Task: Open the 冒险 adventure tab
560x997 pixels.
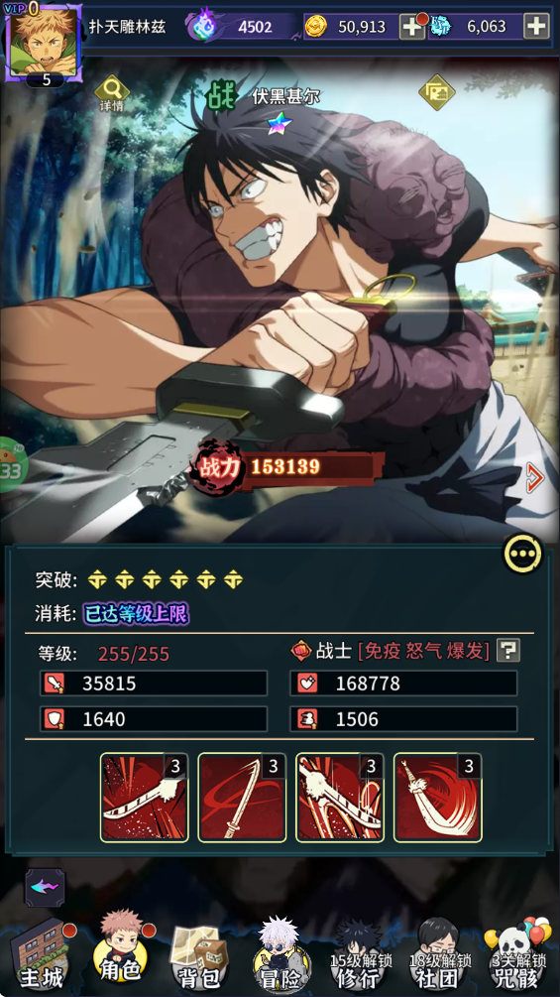Action: (x=280, y=955)
